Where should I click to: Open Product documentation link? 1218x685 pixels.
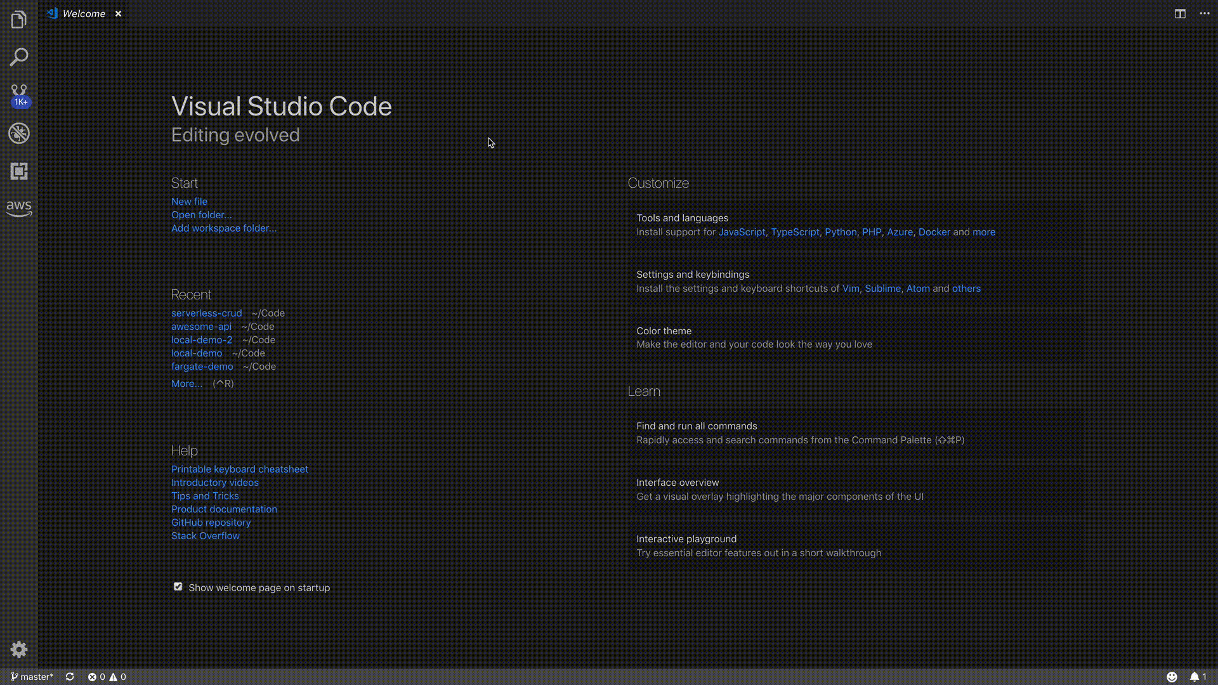pos(224,509)
